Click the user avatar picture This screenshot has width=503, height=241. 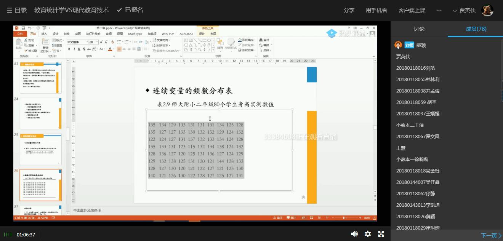[487, 10]
